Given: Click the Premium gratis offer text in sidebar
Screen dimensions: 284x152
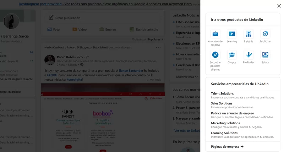Looking at the screenshot, I should pyautogui.click(x=16, y=79).
